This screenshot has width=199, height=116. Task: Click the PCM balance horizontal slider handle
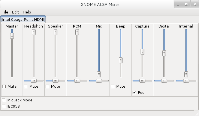click(x=77, y=81)
